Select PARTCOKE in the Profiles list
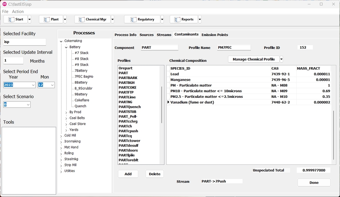The width and height of the screenshot is (340, 197). 127,87
